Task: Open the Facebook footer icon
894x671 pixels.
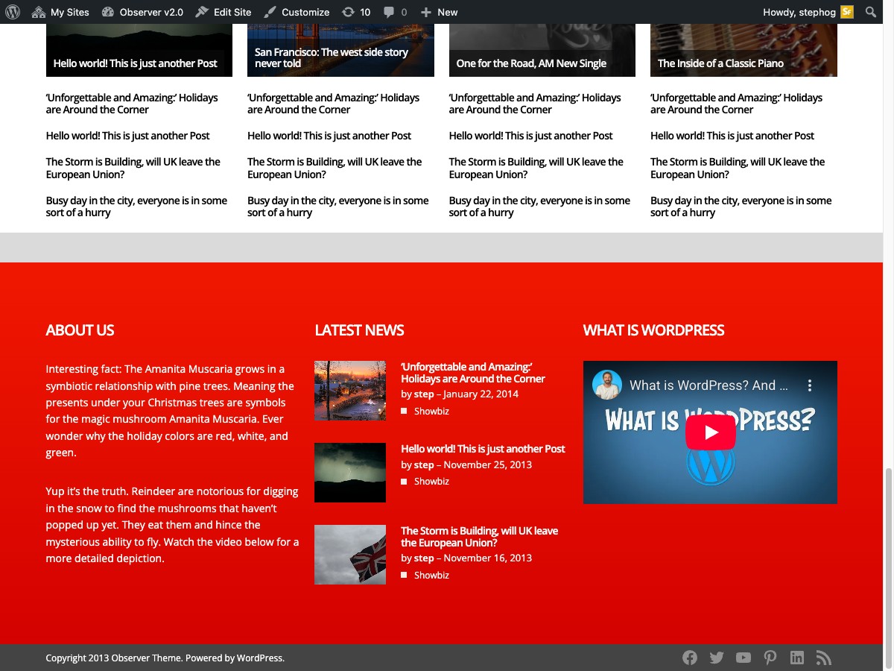Action: click(x=690, y=658)
